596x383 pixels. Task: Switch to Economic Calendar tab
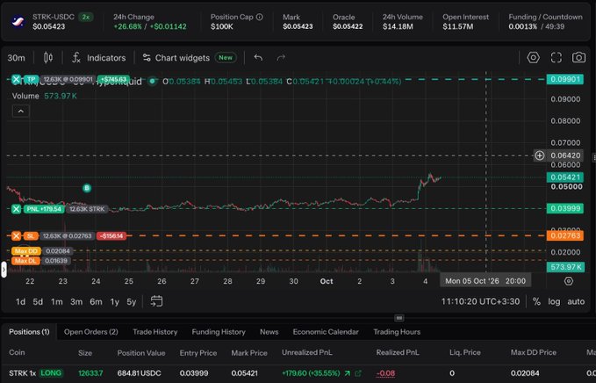click(326, 332)
